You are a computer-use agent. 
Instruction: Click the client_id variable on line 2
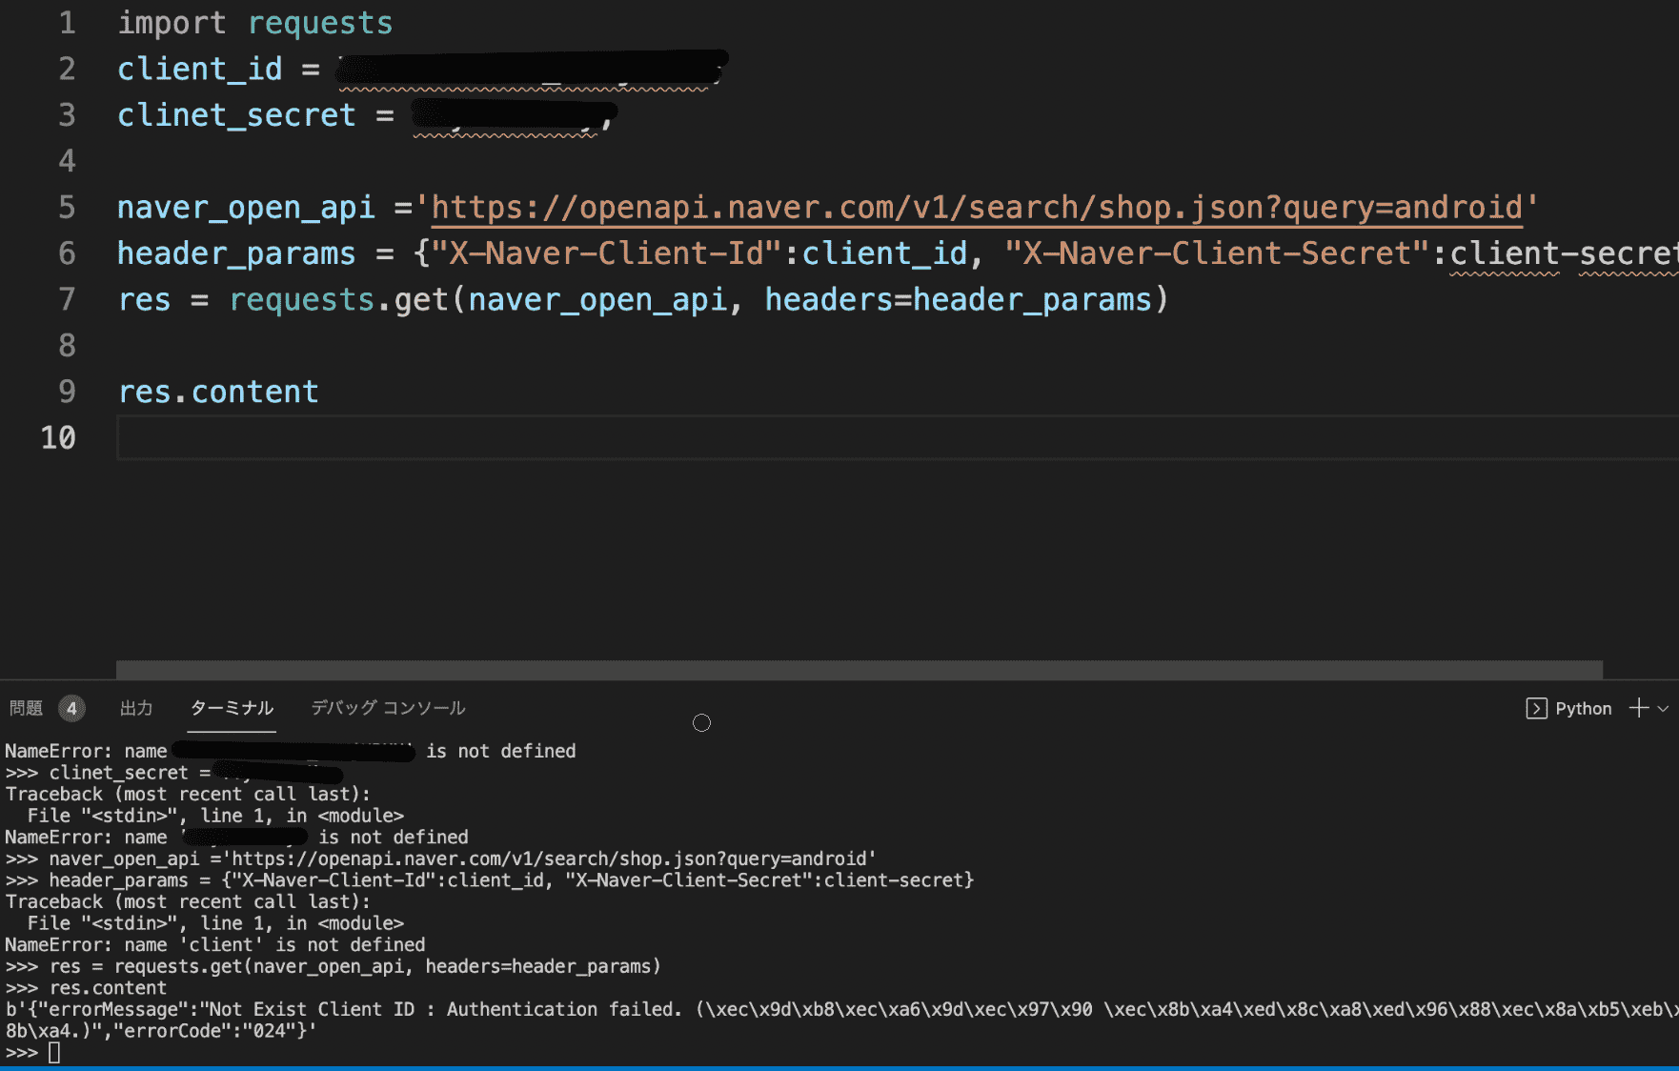pyautogui.click(x=199, y=69)
